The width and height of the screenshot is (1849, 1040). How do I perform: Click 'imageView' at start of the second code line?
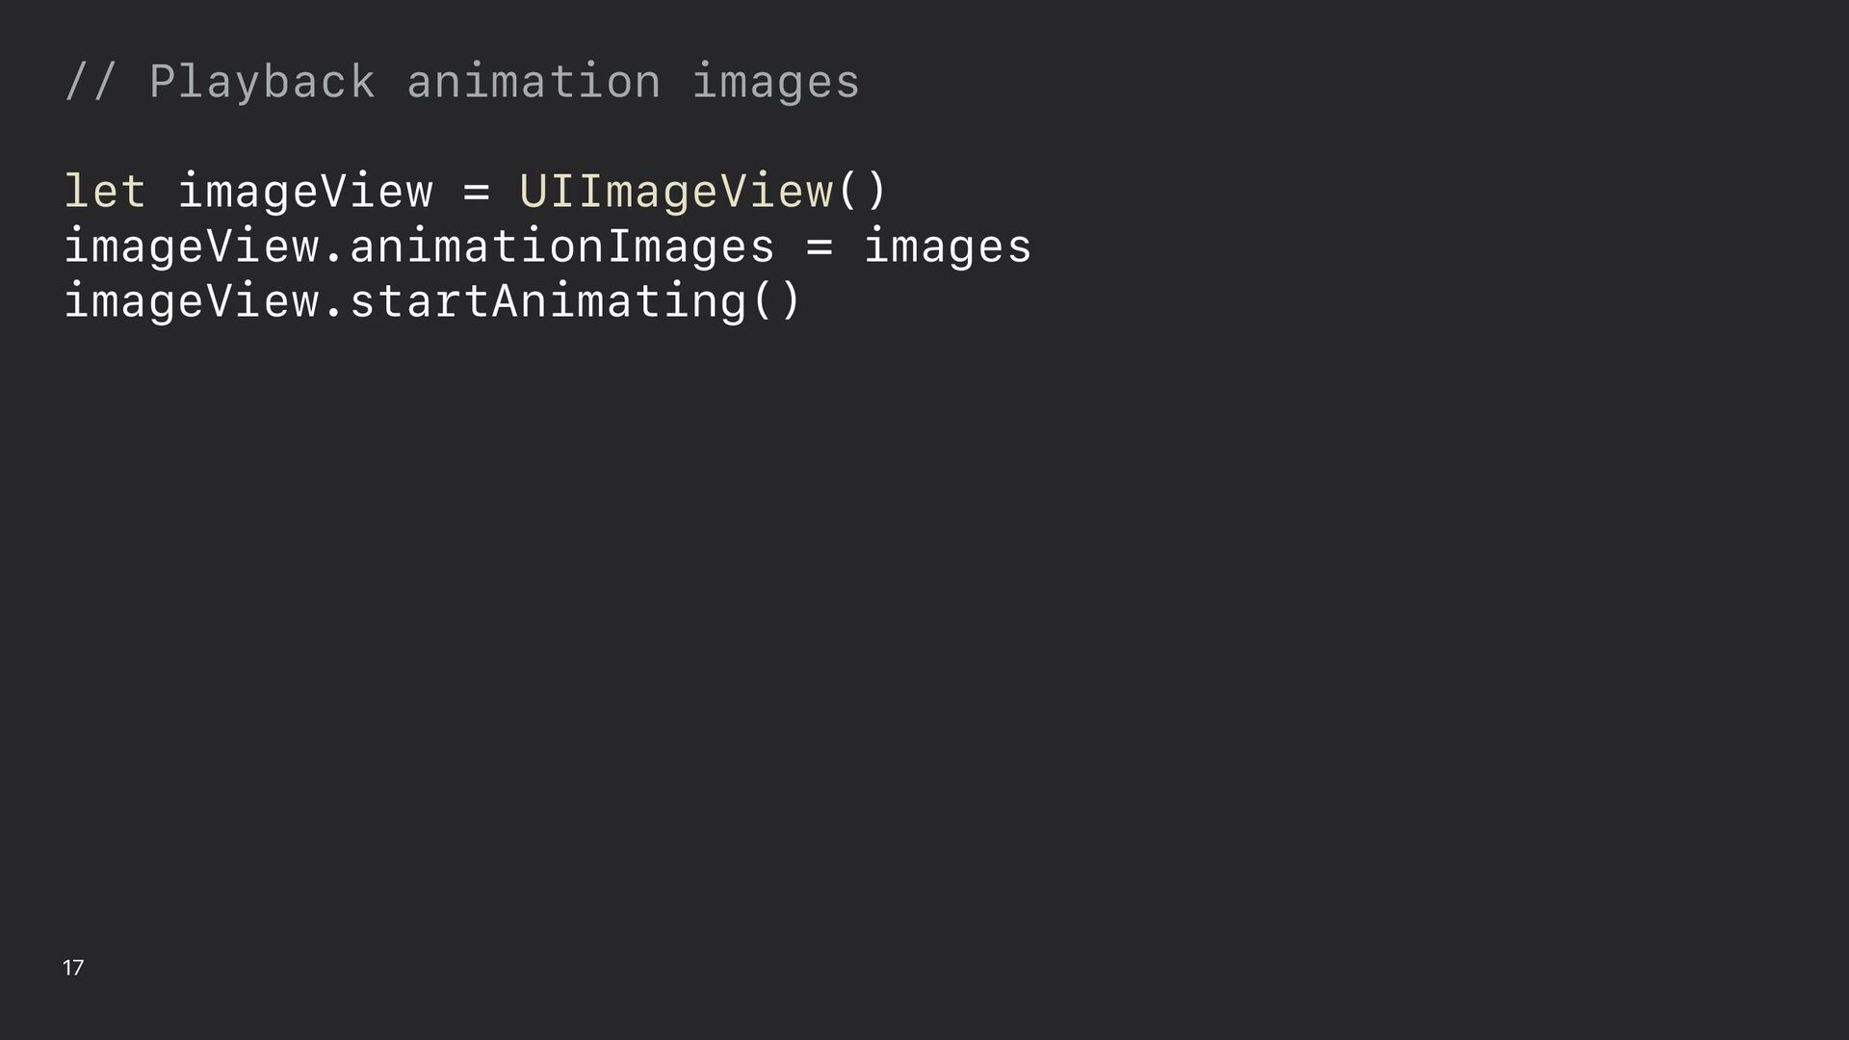(x=192, y=246)
